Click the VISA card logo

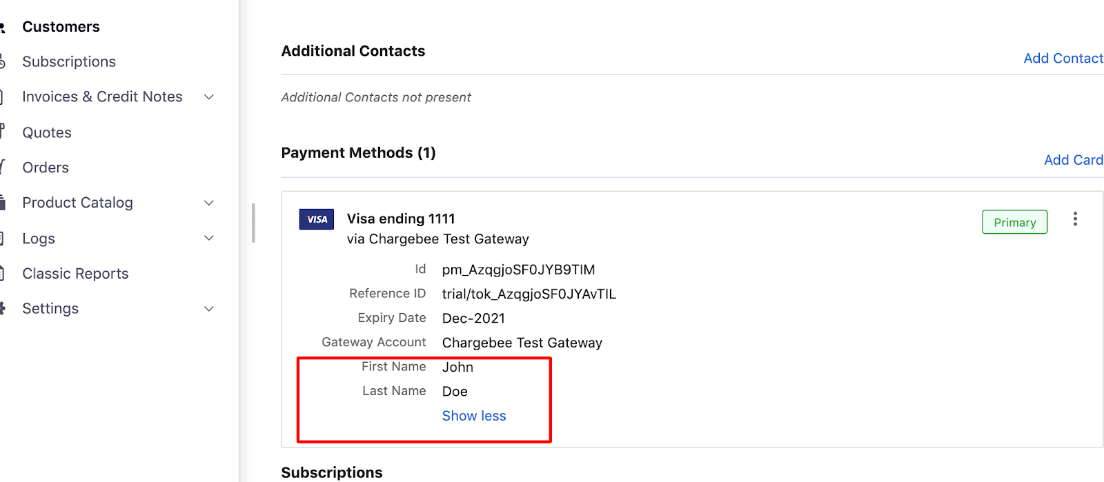pyautogui.click(x=317, y=219)
